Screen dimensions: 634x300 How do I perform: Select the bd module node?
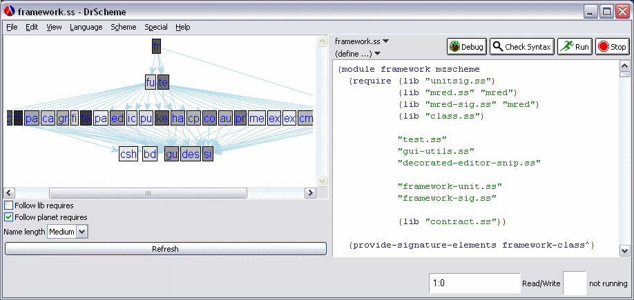pyautogui.click(x=150, y=154)
